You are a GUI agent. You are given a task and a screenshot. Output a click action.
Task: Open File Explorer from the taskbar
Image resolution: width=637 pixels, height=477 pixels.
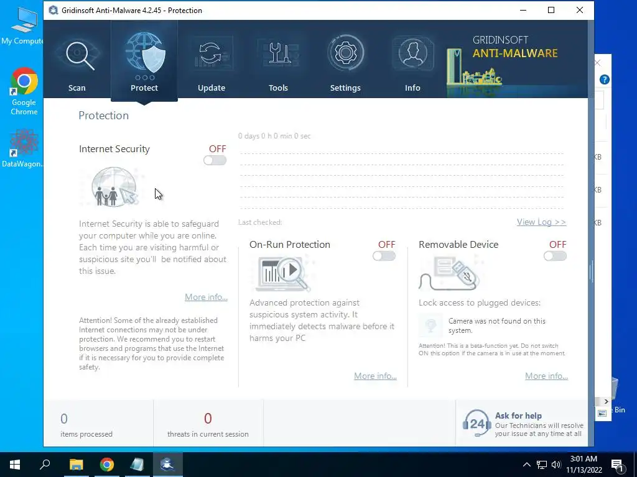click(76, 465)
